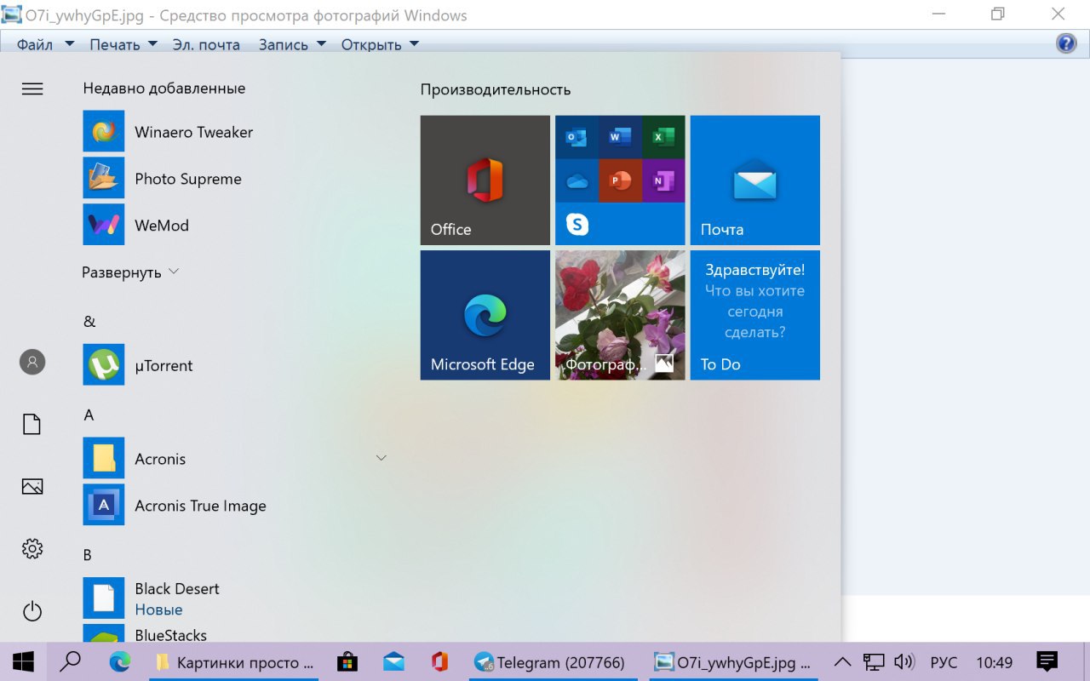
Task: Open the To Do tile
Action: 755,315
